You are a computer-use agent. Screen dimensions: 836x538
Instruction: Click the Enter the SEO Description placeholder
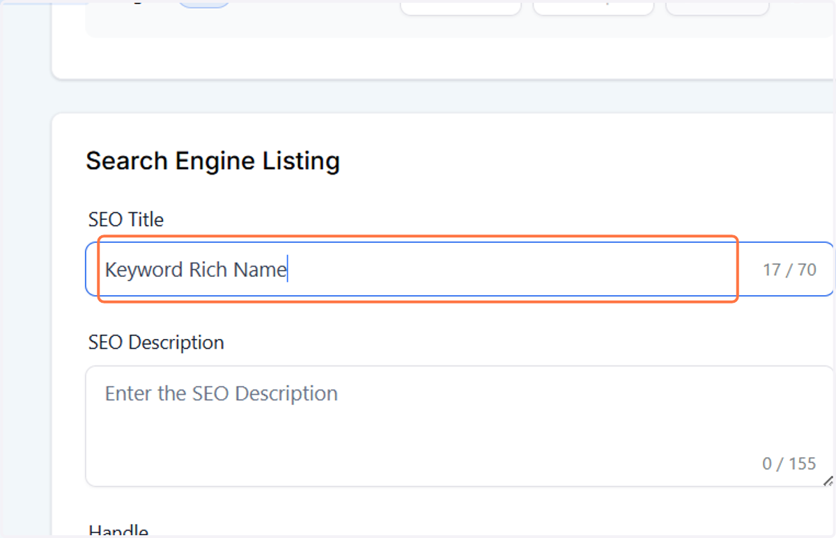point(222,394)
